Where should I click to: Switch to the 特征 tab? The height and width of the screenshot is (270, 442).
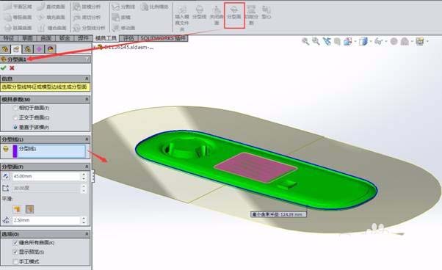(x=9, y=38)
